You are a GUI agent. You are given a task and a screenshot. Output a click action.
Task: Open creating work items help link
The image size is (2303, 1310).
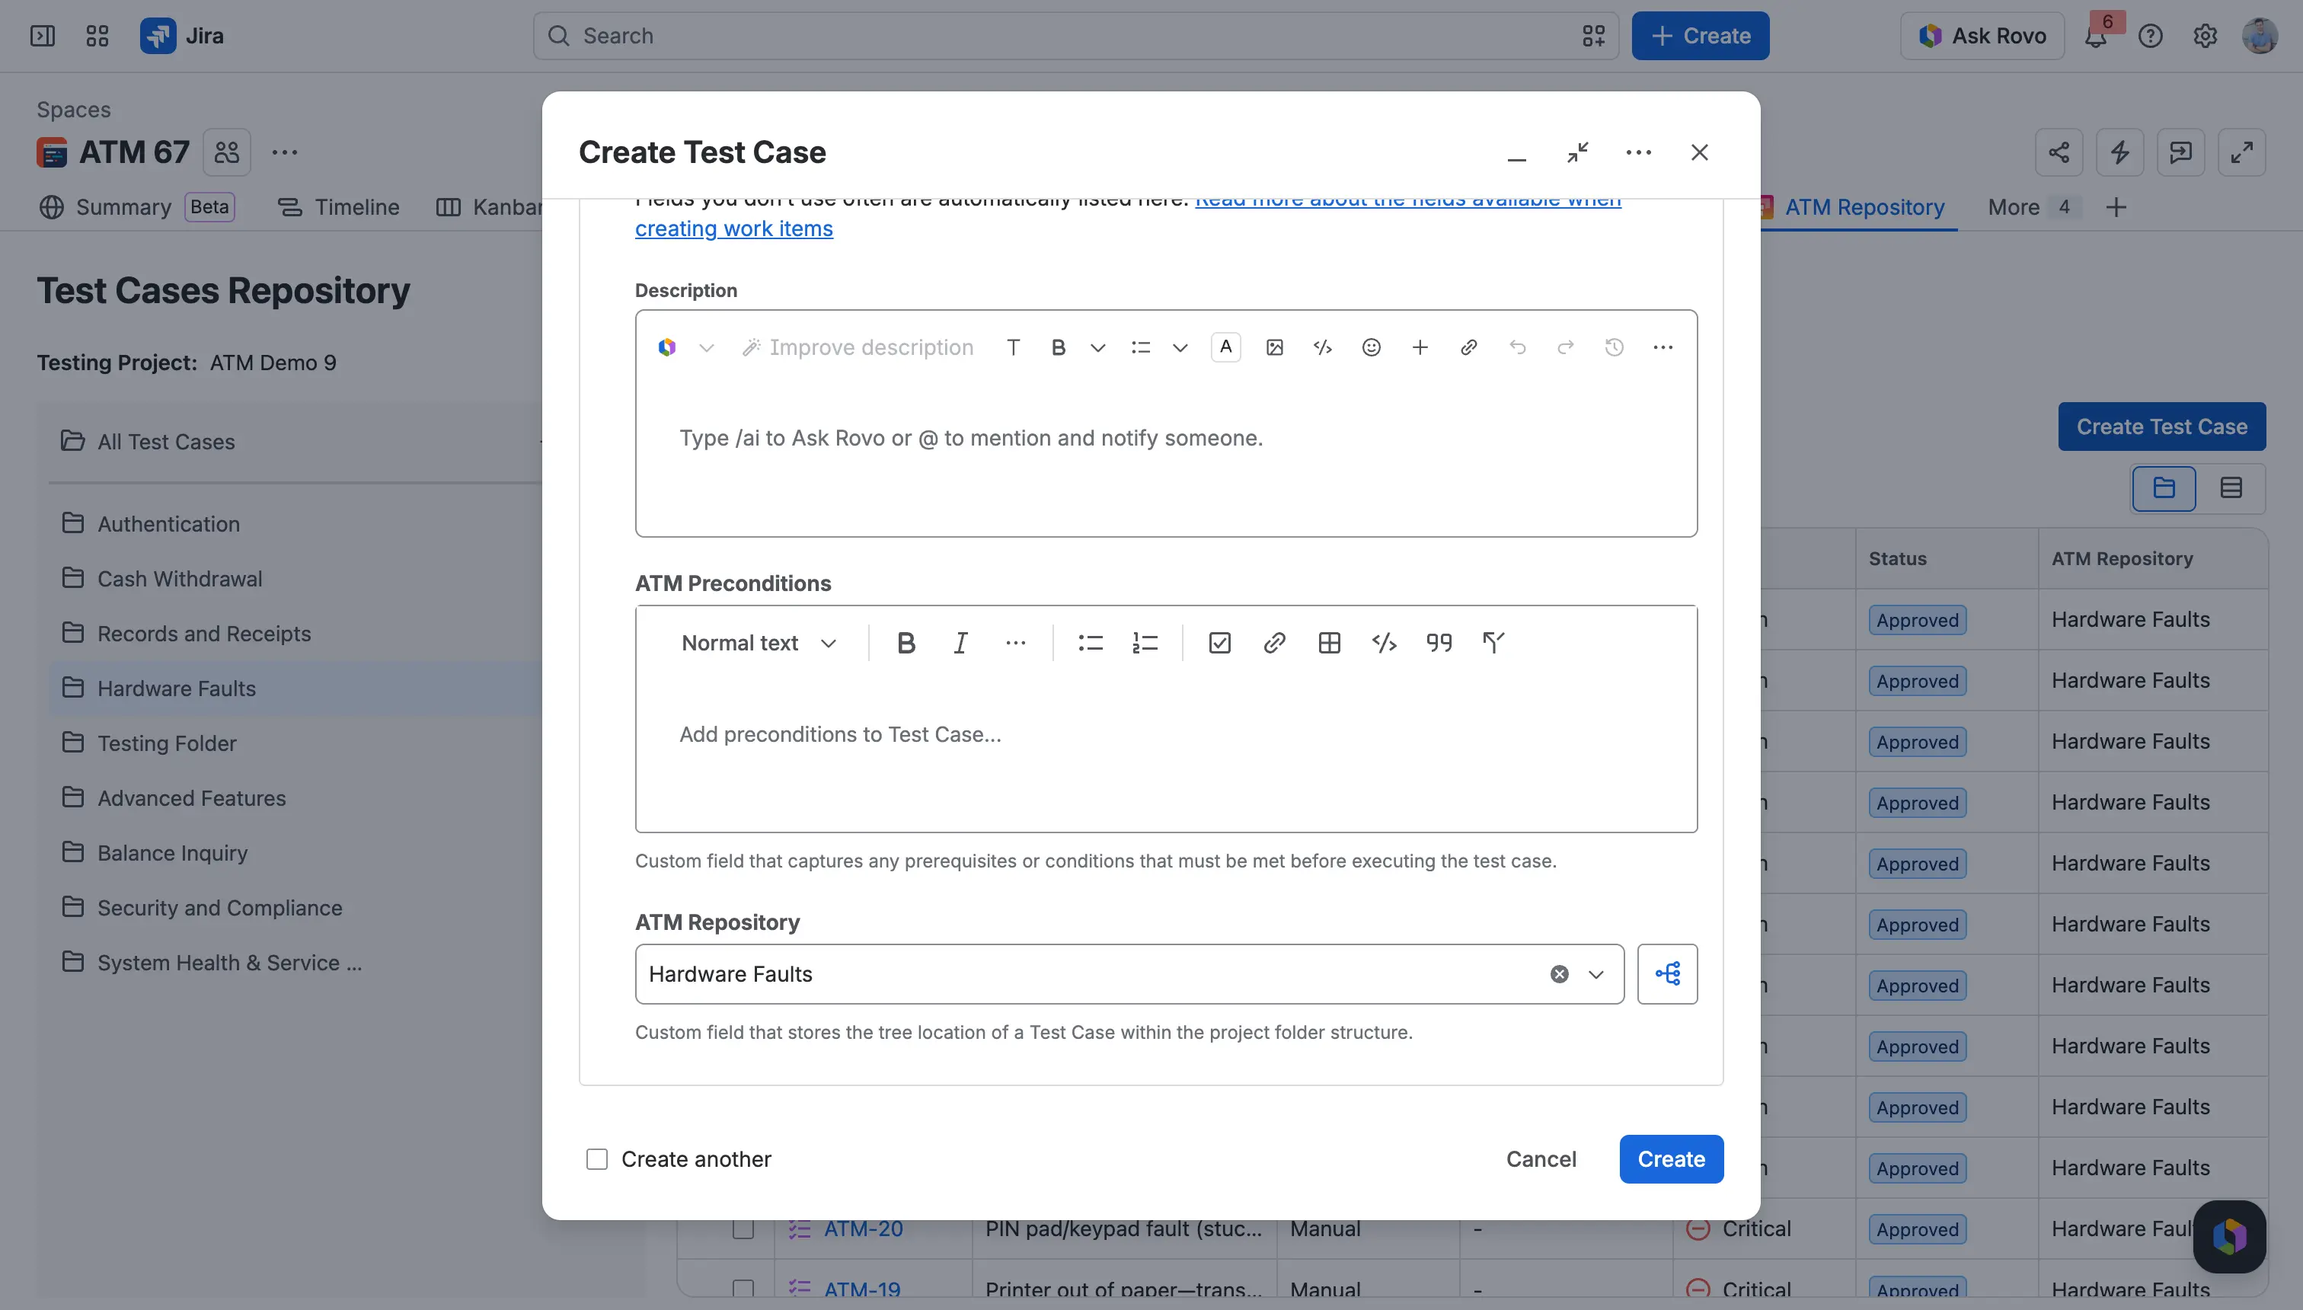[x=734, y=228]
